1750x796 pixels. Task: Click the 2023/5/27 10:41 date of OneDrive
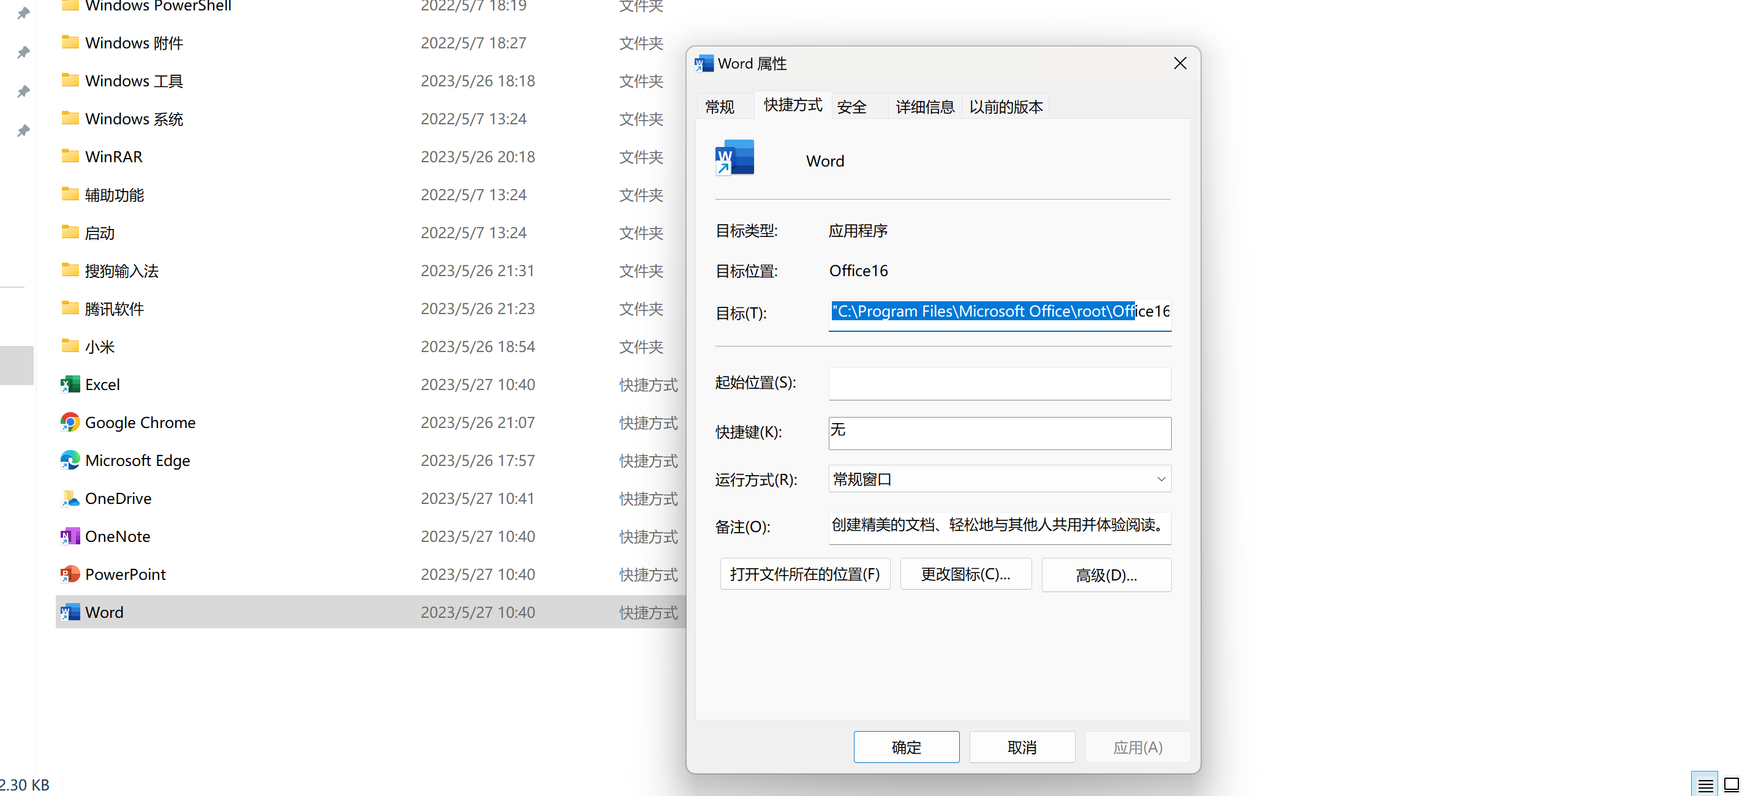pyautogui.click(x=478, y=498)
